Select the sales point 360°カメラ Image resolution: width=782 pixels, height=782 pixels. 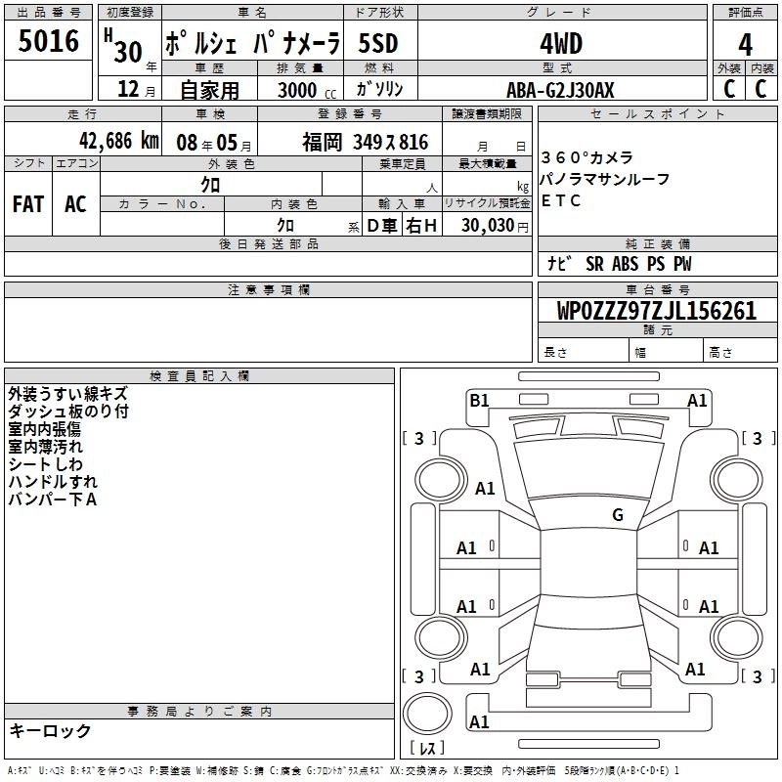click(587, 157)
